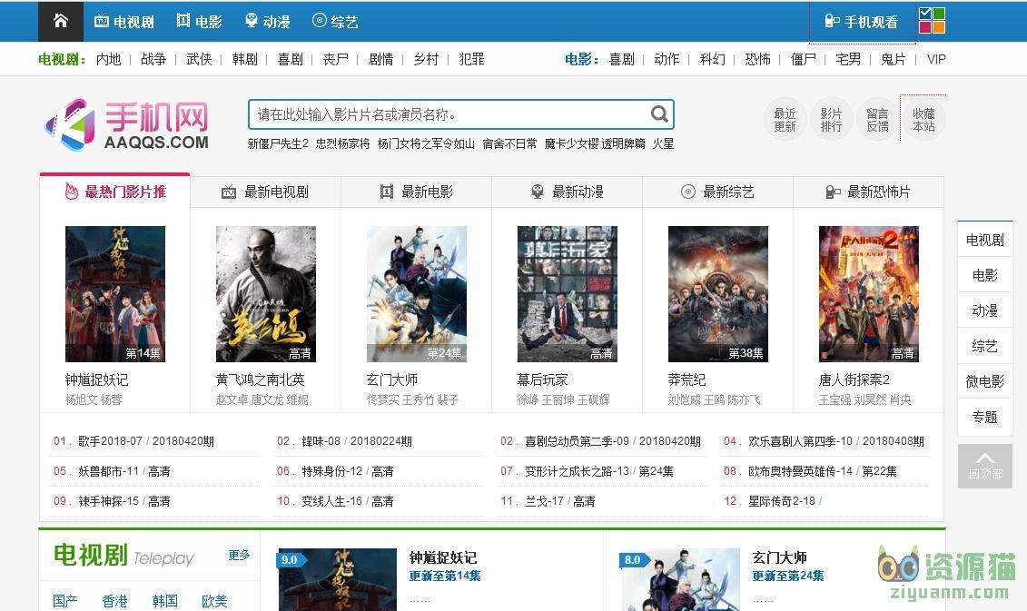The image size is (1027, 611).
Task: Switch to 最新电影 tab
Action: pos(416,192)
